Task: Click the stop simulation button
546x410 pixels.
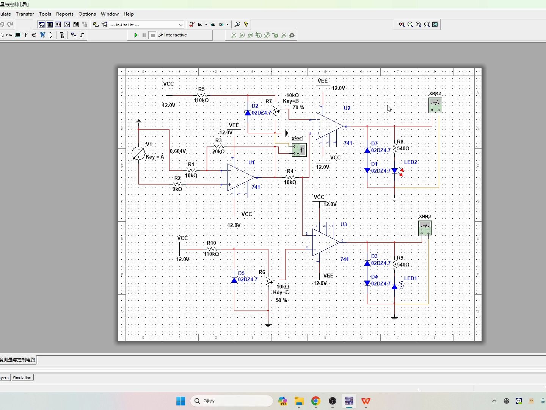Action: [152, 35]
